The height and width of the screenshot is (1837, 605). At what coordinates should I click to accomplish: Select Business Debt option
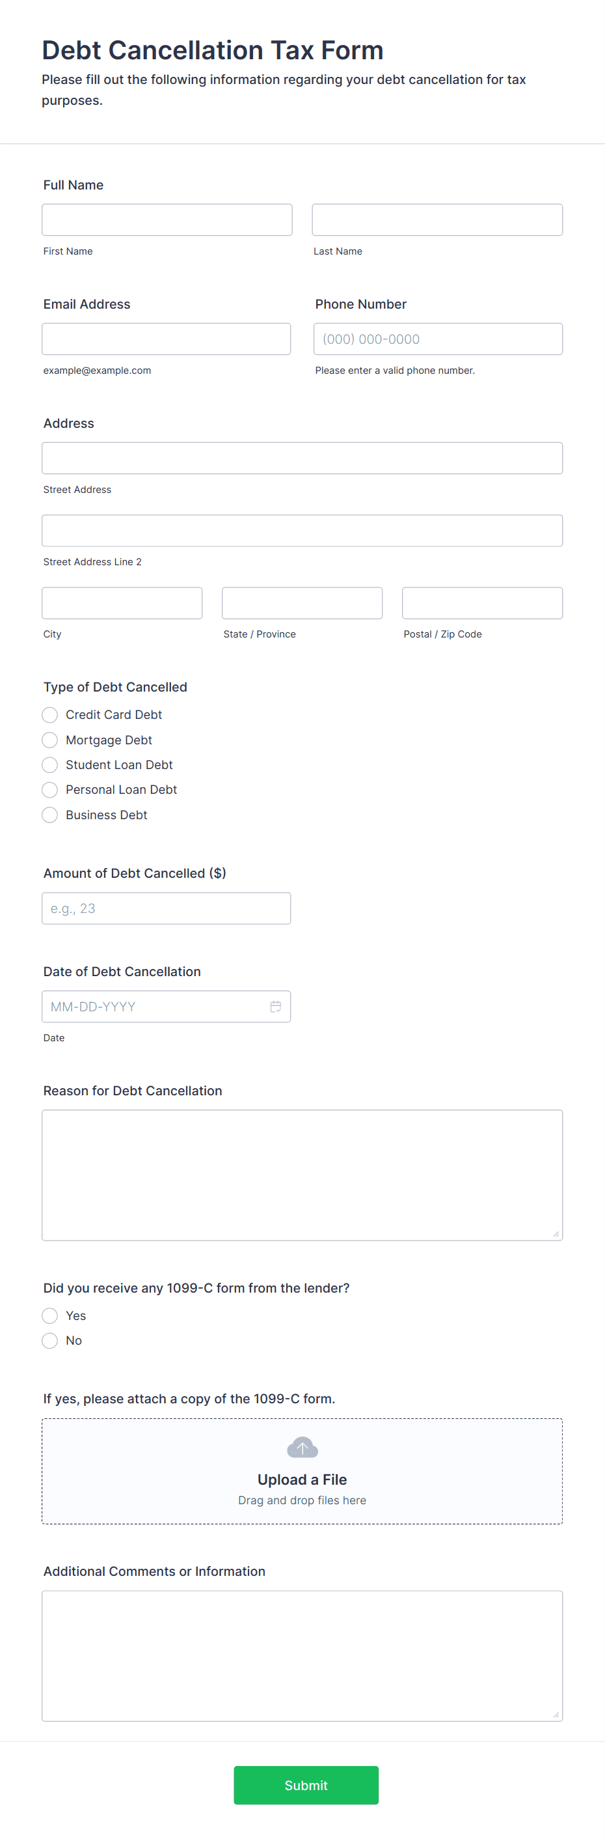(49, 815)
